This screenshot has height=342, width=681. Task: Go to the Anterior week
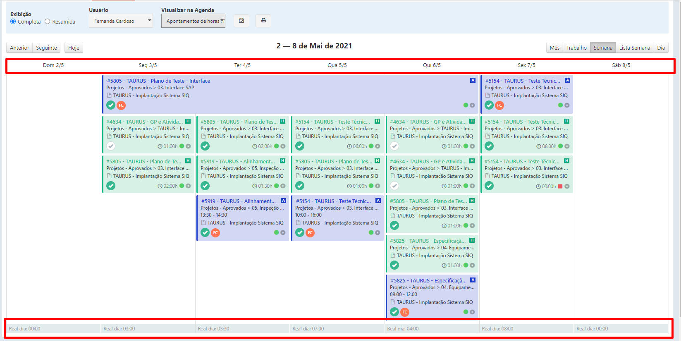[x=19, y=48]
